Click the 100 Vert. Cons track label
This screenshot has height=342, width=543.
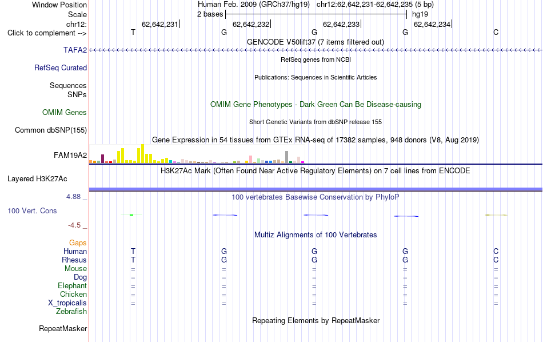(32, 210)
